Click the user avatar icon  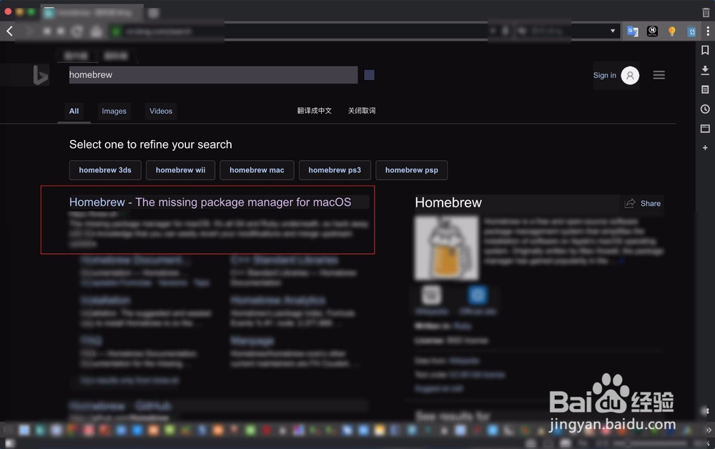coord(630,75)
